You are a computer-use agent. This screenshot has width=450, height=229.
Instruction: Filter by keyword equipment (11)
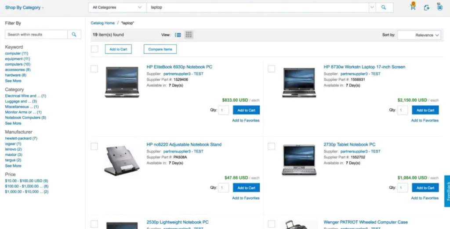pyautogui.click(x=18, y=59)
